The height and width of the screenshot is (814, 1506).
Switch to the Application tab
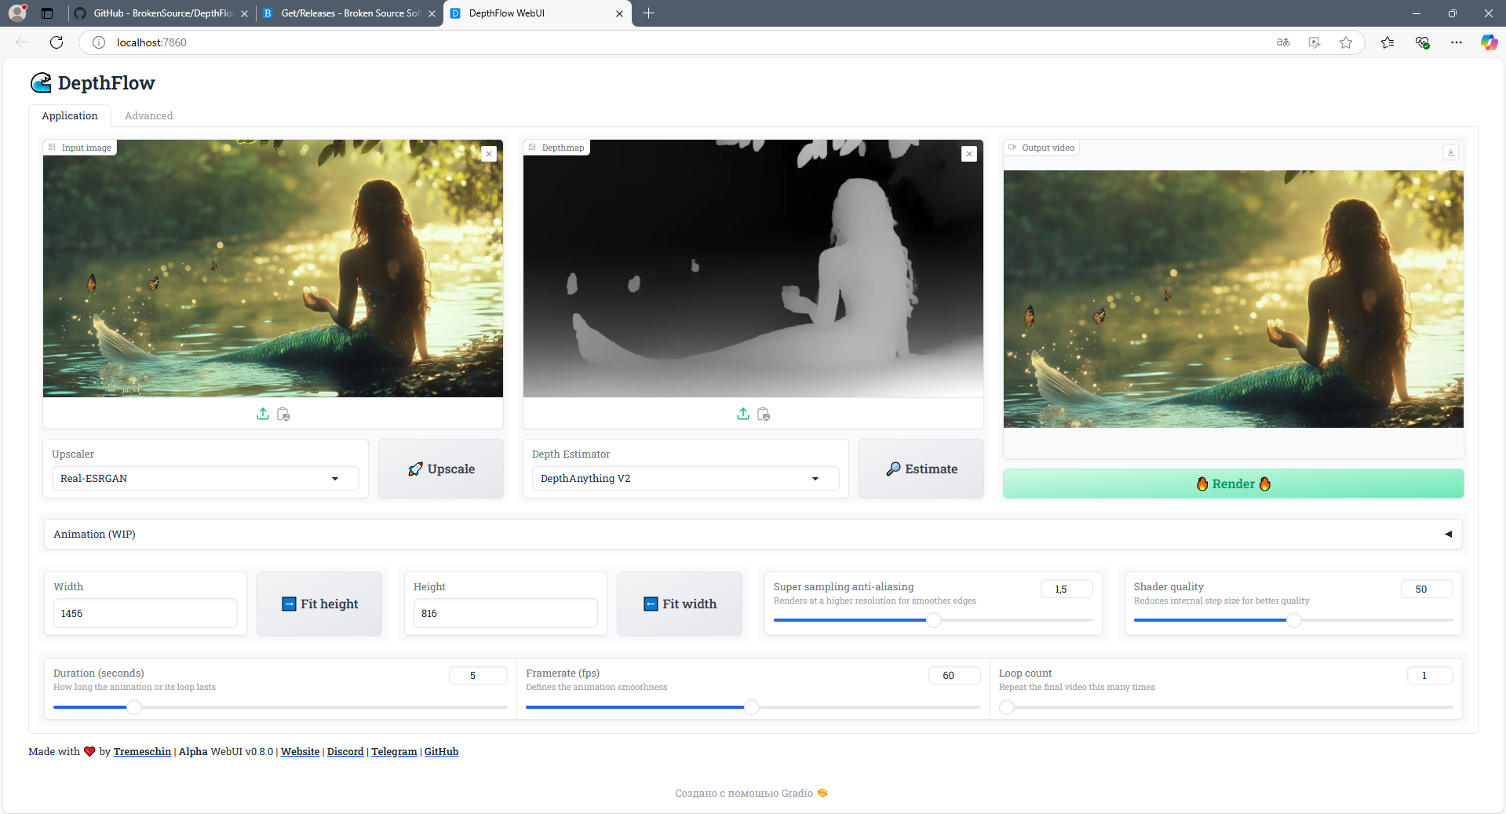[x=70, y=115]
